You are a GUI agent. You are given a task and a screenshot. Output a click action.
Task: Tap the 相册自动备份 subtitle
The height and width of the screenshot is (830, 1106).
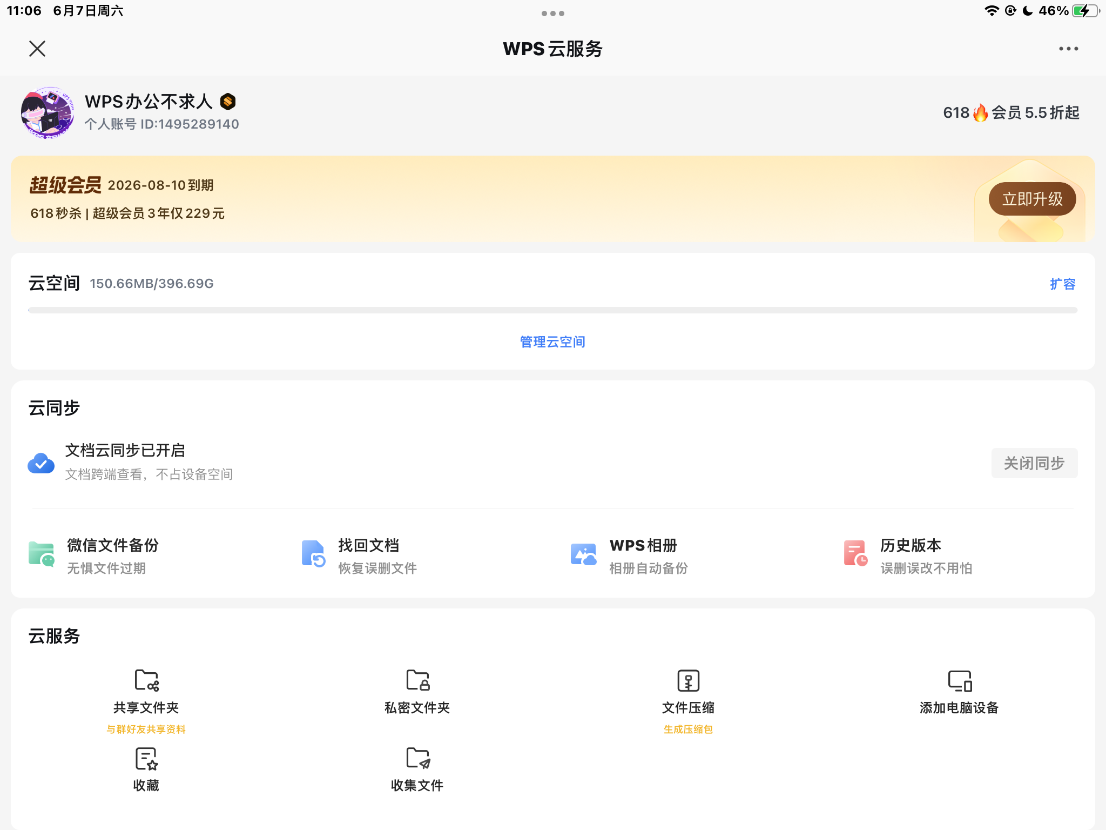[649, 568]
